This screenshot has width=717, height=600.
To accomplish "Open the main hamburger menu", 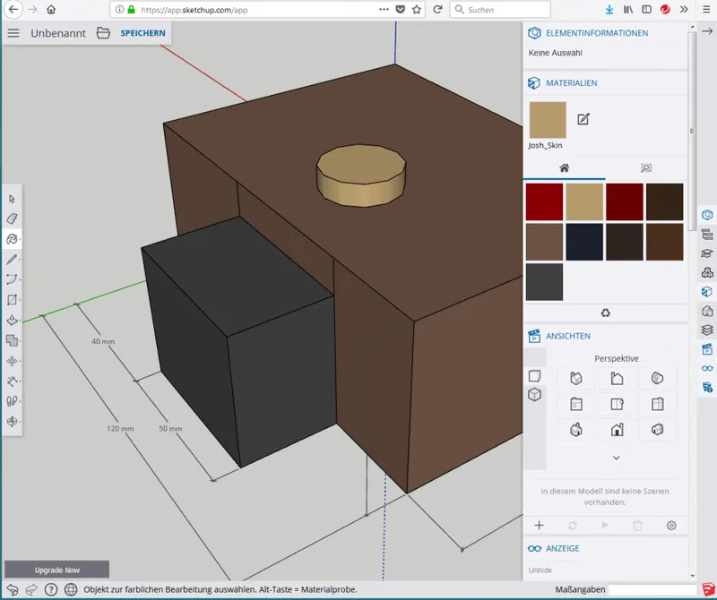I will pyautogui.click(x=13, y=33).
